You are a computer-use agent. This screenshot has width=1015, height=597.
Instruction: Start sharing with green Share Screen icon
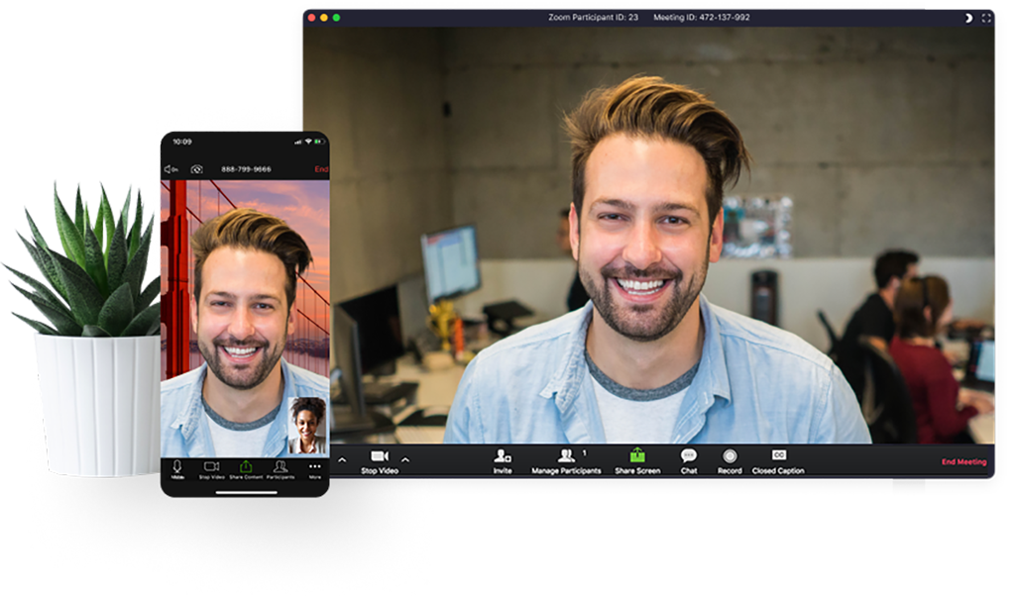637,459
